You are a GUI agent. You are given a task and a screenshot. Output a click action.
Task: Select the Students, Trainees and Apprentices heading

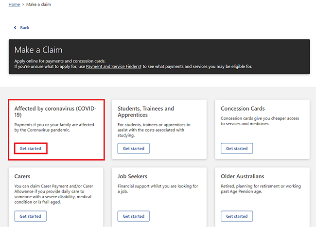[146, 112]
